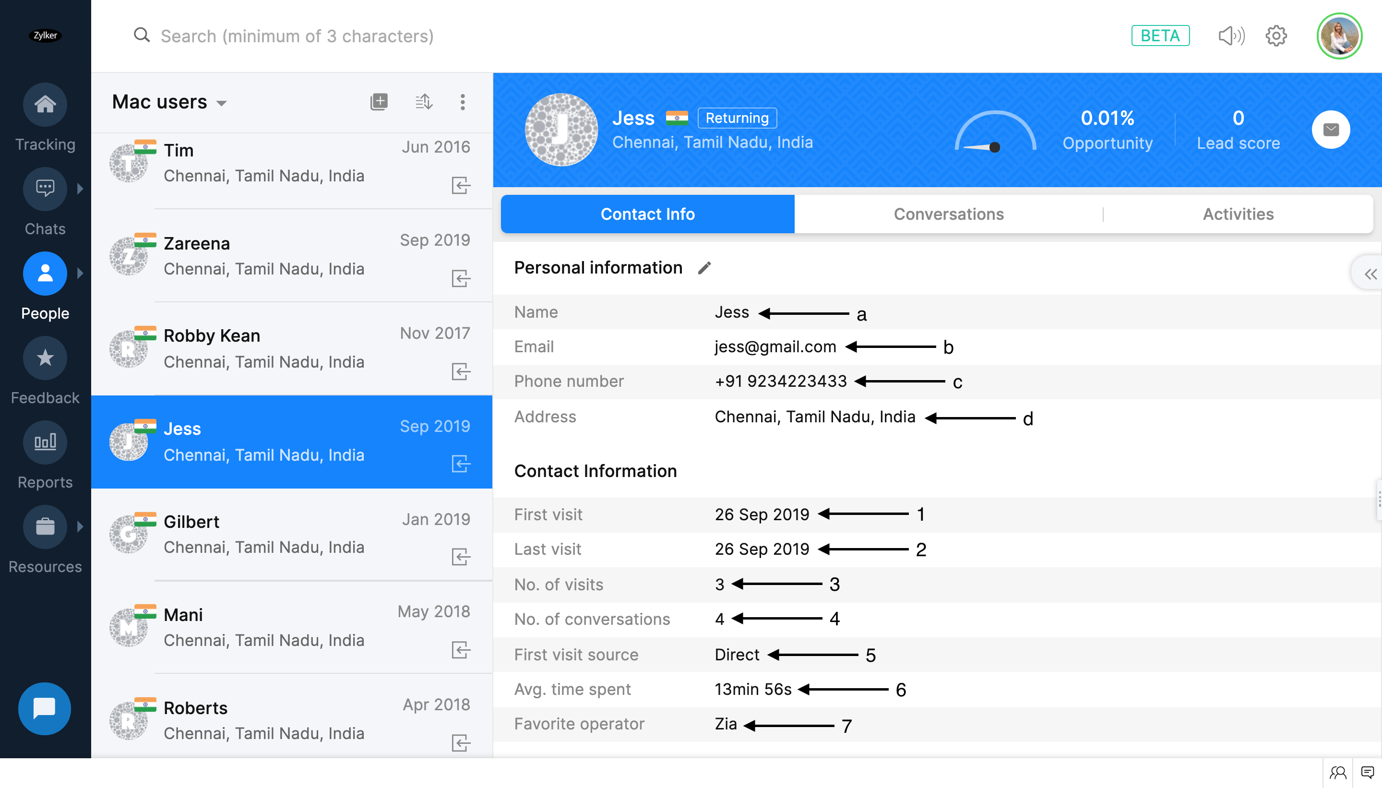Toggle the sound notification speaker icon
The height and width of the screenshot is (788, 1382).
click(1231, 36)
